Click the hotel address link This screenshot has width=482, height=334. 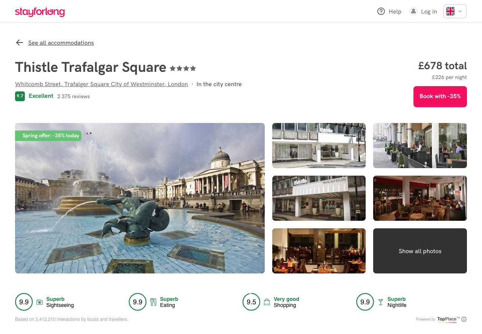click(101, 84)
